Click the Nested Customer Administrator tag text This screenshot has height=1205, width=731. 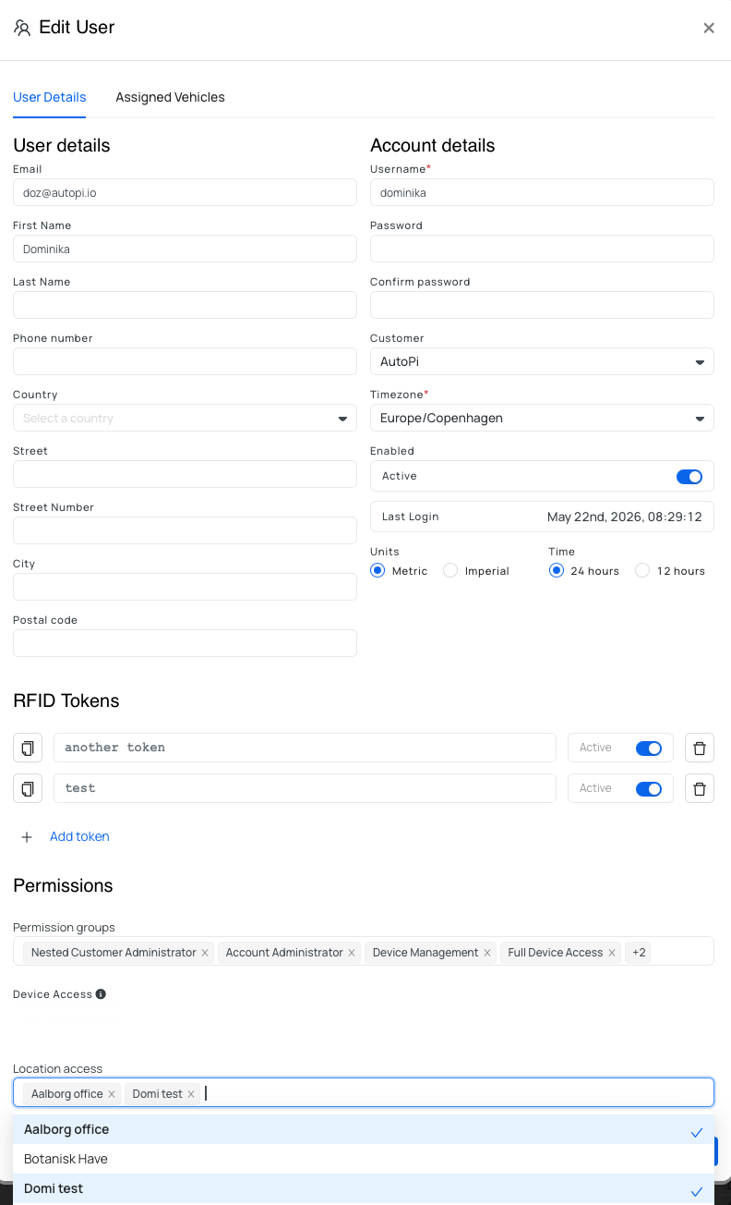click(114, 953)
